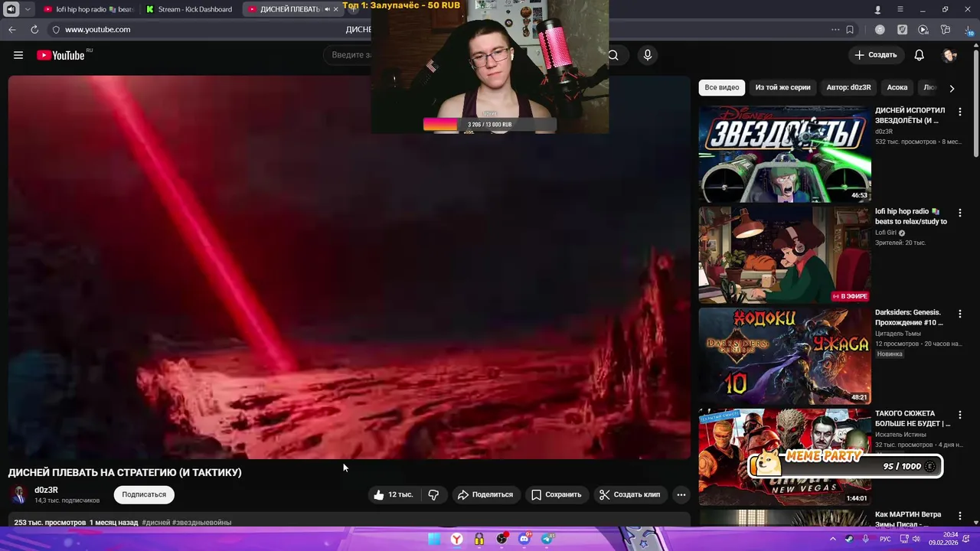Click the #звездныевойны hashtag
Viewport: 980px width, 551px height.
pyautogui.click(x=202, y=523)
